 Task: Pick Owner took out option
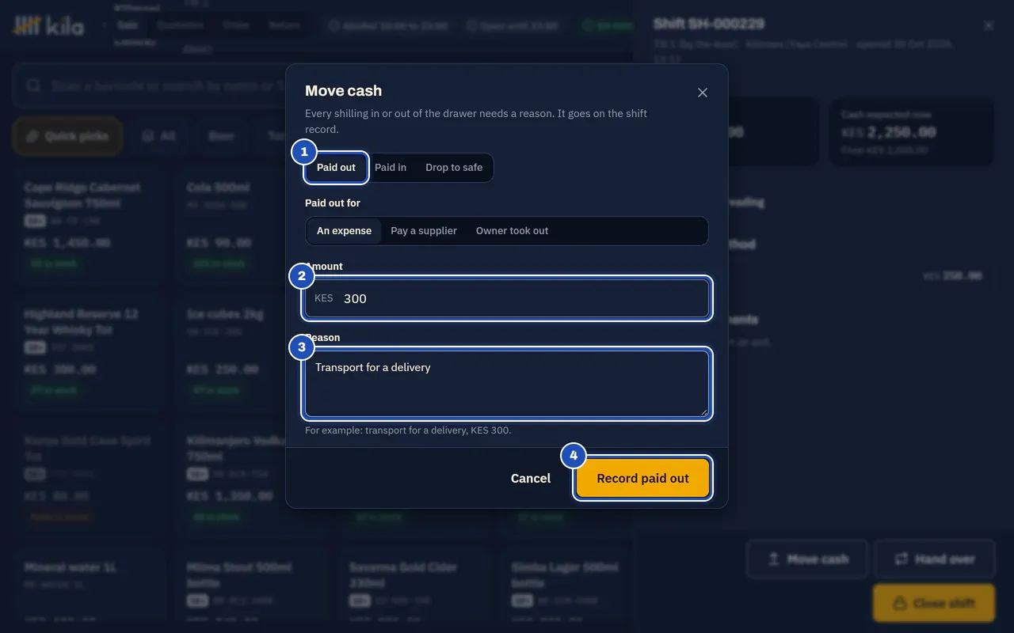512,231
